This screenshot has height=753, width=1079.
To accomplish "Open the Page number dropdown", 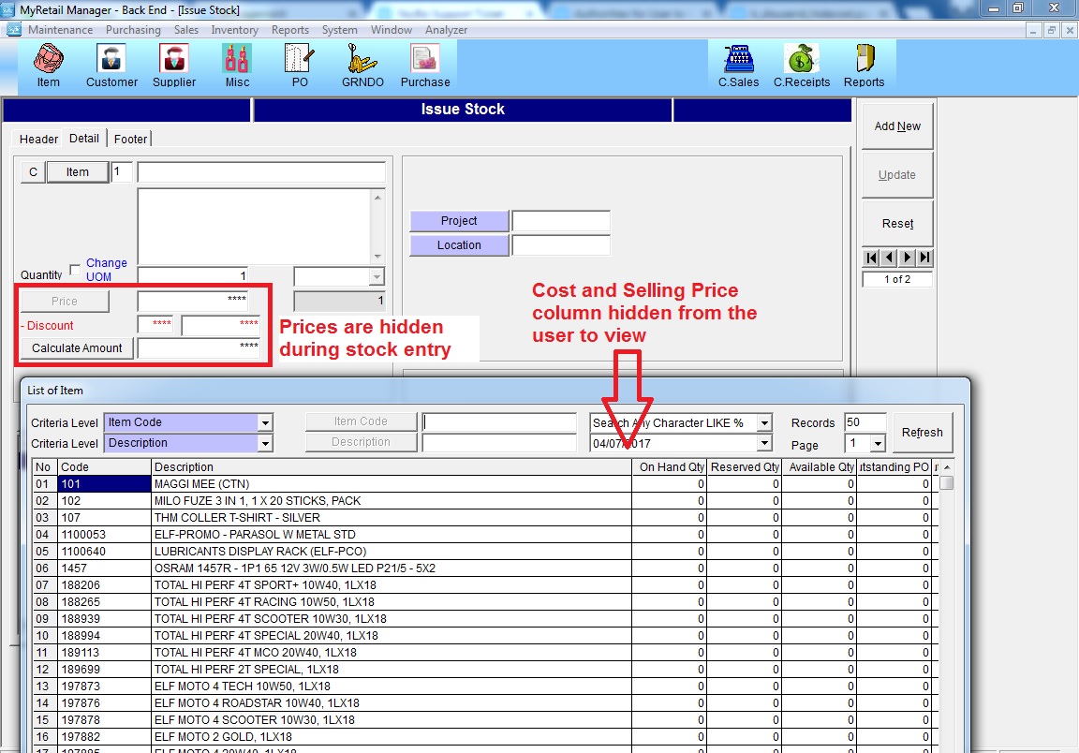I will tap(878, 444).
